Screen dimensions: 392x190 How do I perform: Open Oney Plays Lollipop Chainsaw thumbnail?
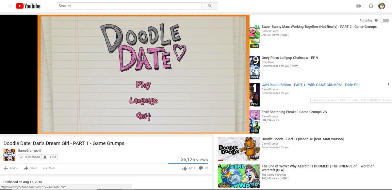pos(254,67)
